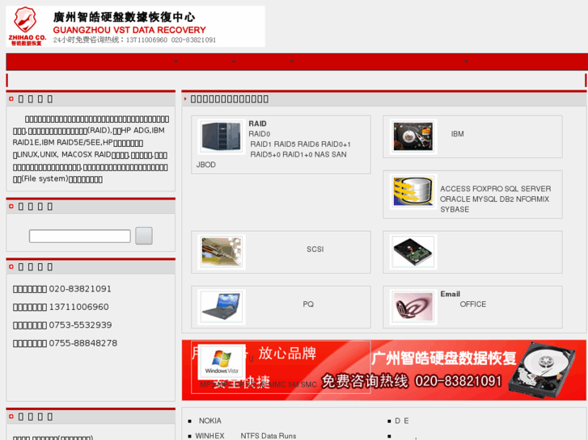Open the SCSI link

315,249
